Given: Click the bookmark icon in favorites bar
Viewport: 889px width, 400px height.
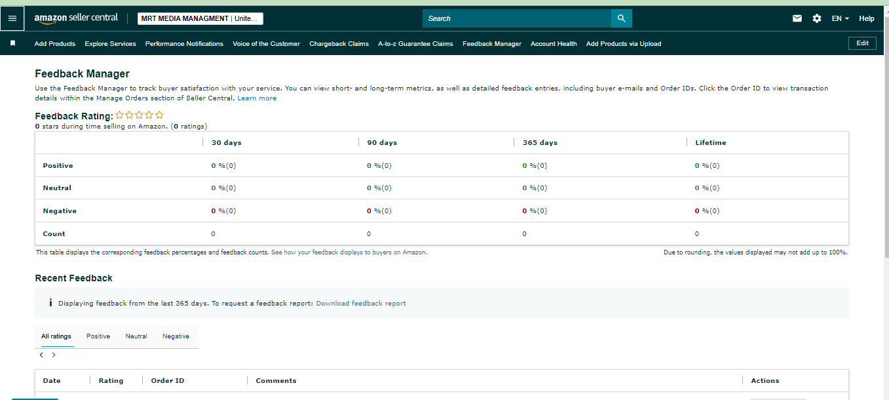Looking at the screenshot, I should point(12,43).
